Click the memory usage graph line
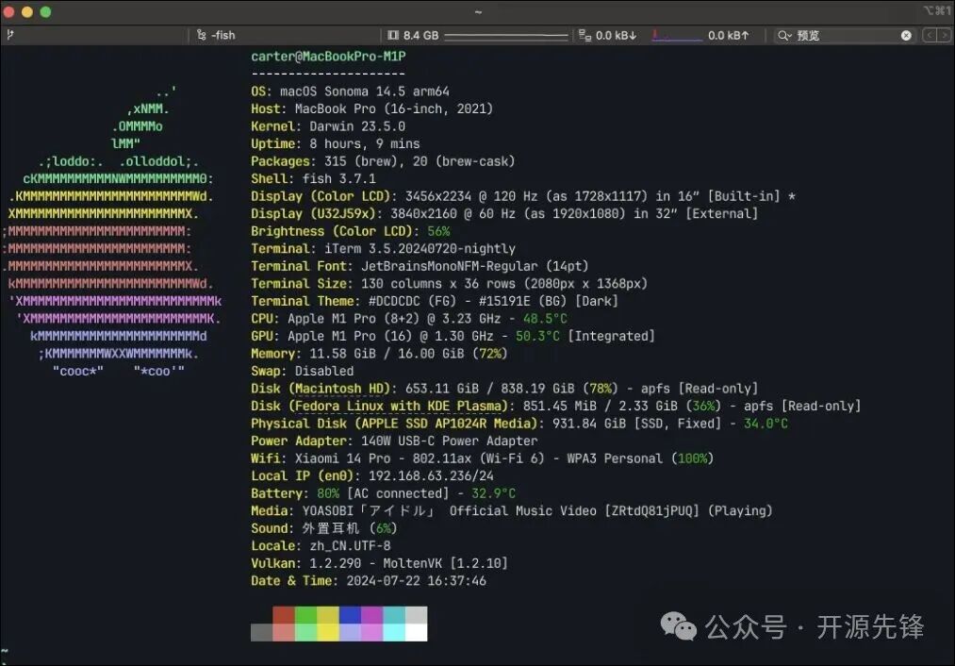The width and height of the screenshot is (955, 666). tap(505, 36)
